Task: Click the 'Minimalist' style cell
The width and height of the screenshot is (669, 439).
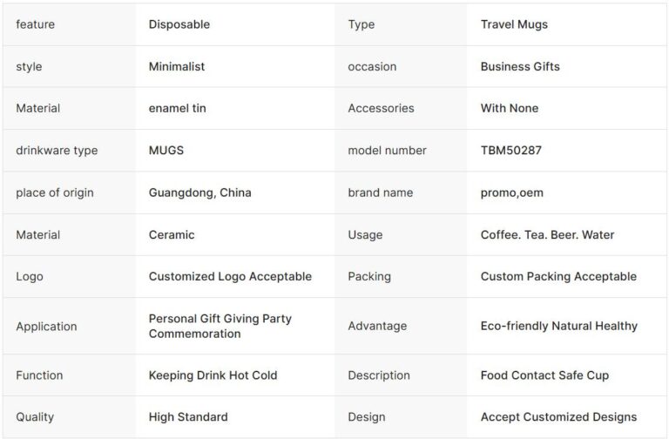Action: tap(177, 66)
